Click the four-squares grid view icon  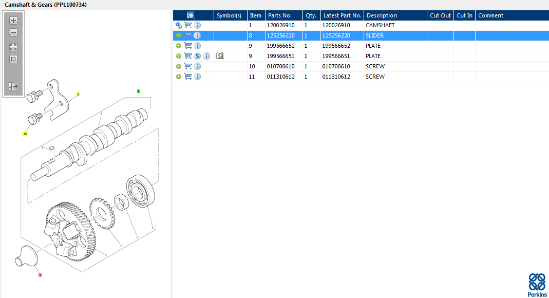pyautogui.click(x=13, y=47)
